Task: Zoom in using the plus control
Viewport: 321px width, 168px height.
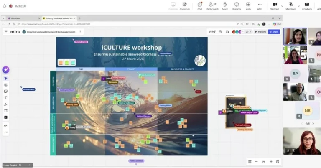Action: coord(271,162)
